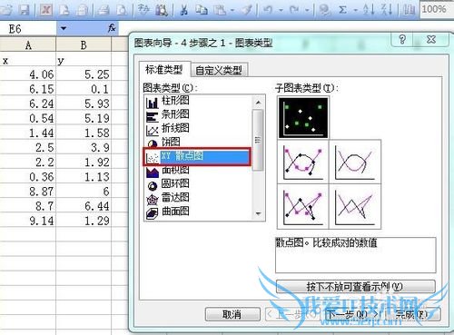The image size is (454, 335).
Task: Click the Cut scissors icon
Action: pos(183,10)
